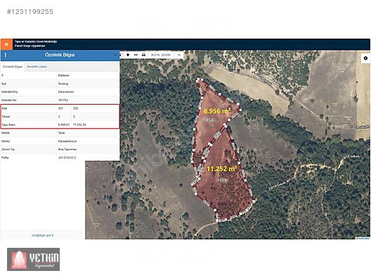371x278 pixels.
Task: Open the orange hamburger menu
Action: tap(6, 44)
